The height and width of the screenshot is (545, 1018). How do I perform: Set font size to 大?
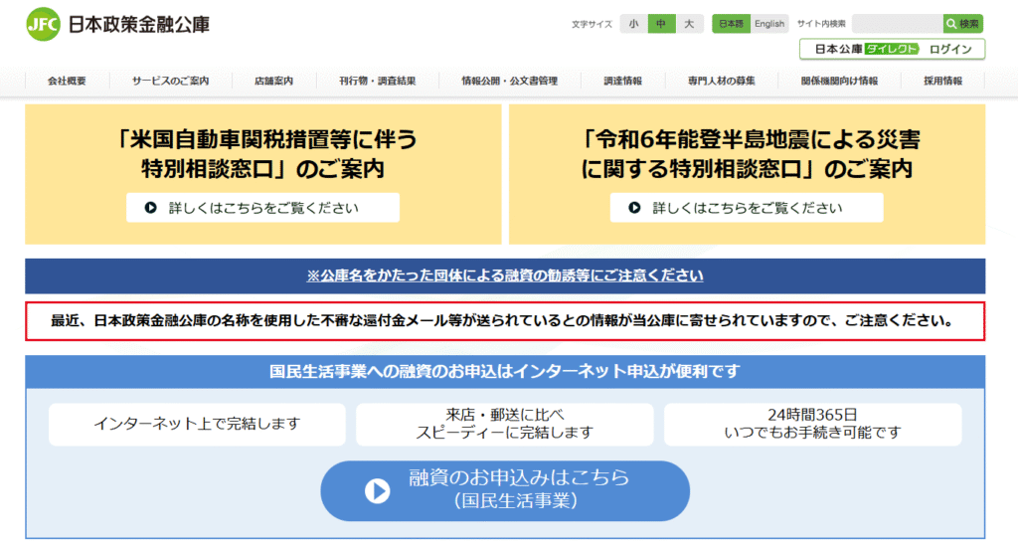pos(690,24)
